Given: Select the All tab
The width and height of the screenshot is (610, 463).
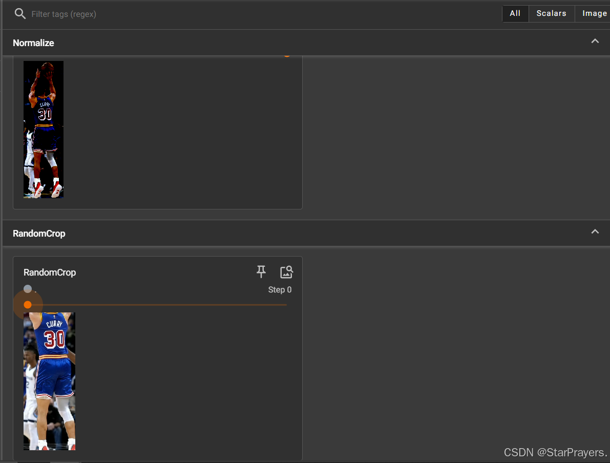Looking at the screenshot, I should (515, 14).
